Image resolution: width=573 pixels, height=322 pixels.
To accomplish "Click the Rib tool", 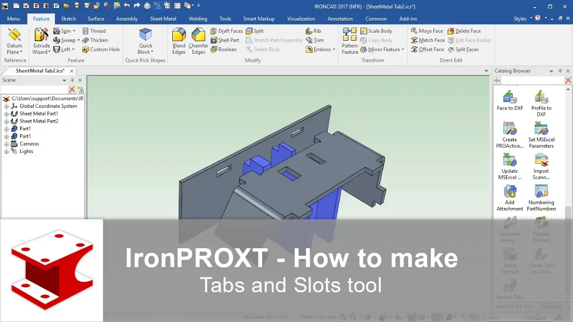I will (x=313, y=31).
